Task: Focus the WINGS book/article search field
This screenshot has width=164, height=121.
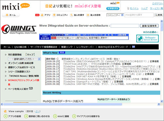Action: coord(125,26)
